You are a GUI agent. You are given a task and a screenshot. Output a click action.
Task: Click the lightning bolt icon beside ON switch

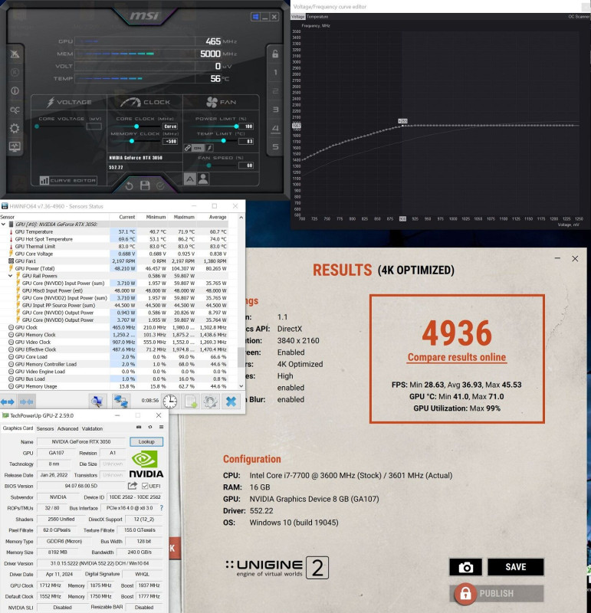click(209, 148)
